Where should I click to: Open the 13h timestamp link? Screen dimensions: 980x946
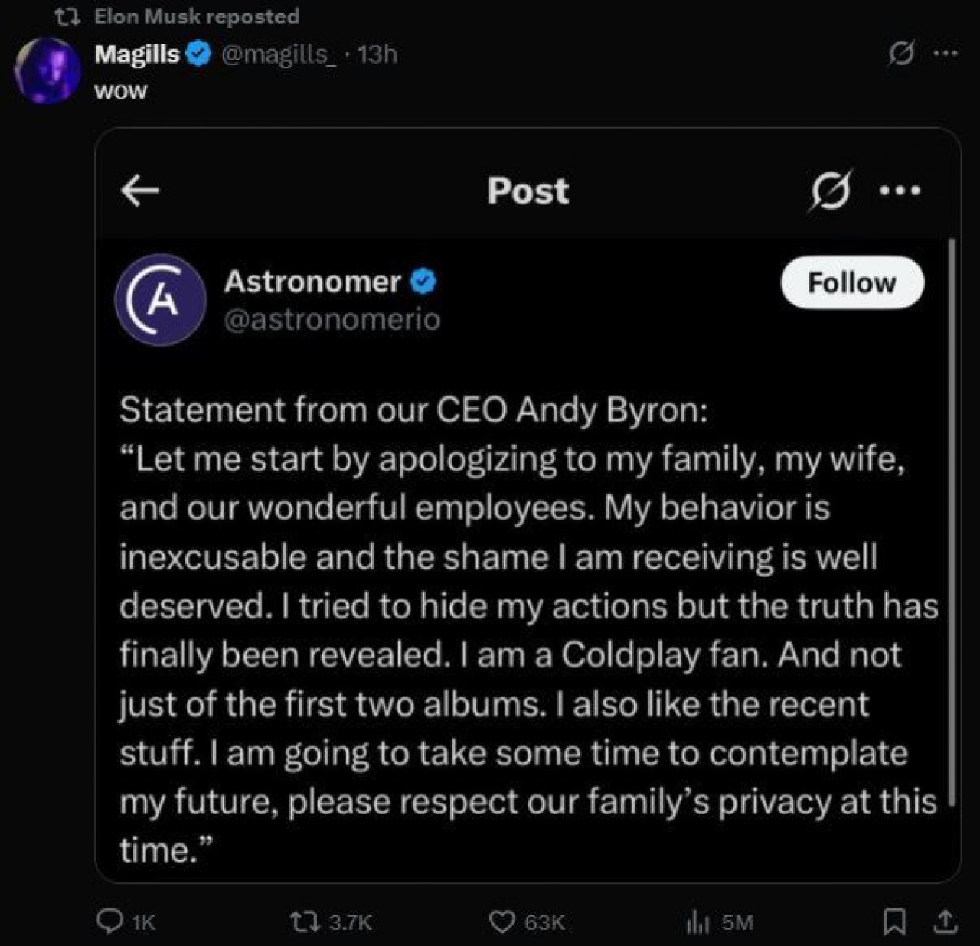pyautogui.click(x=377, y=54)
